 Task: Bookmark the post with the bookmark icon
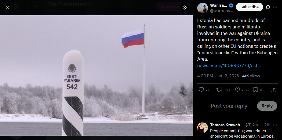tap(255, 90)
